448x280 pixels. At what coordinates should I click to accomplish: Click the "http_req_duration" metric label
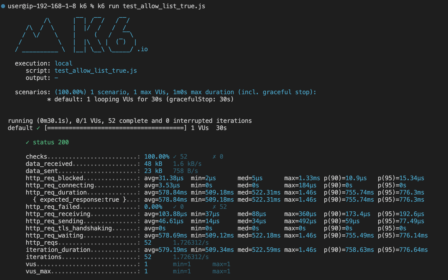pyautogui.click(x=56, y=192)
